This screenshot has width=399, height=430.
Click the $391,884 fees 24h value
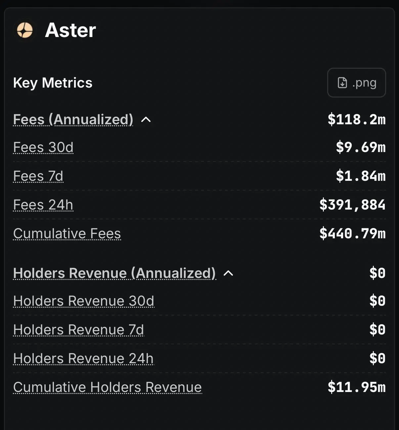point(352,205)
